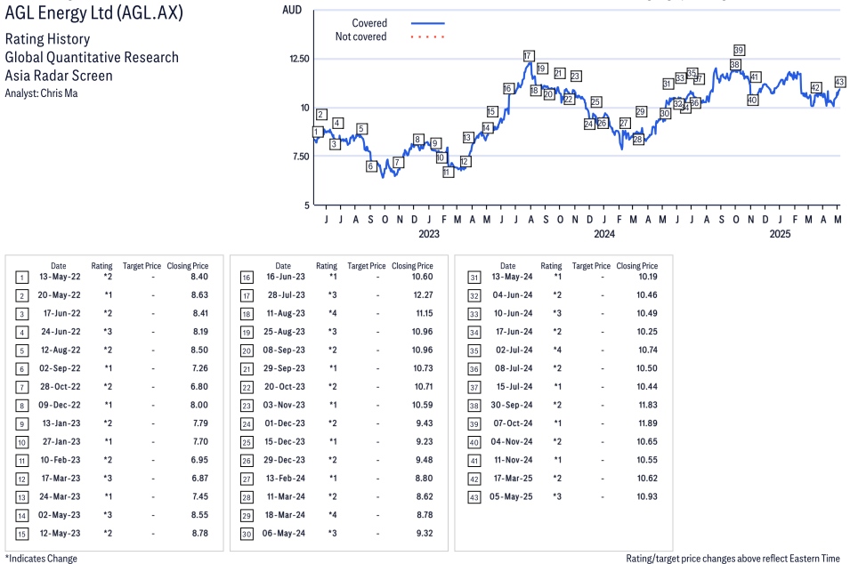Image resolution: width=850 pixels, height=564 pixels.
Task: Click the 06-May-24 date cell
Action: 284,534
